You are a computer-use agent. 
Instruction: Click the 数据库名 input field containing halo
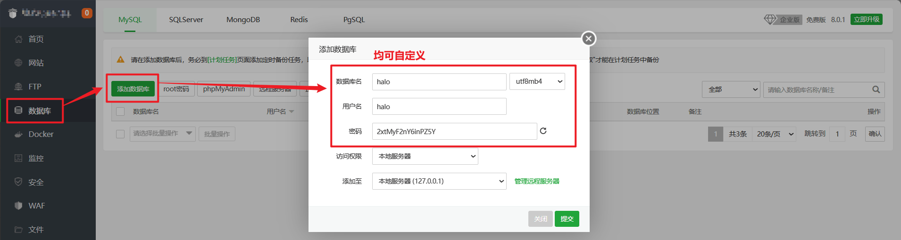coord(439,82)
